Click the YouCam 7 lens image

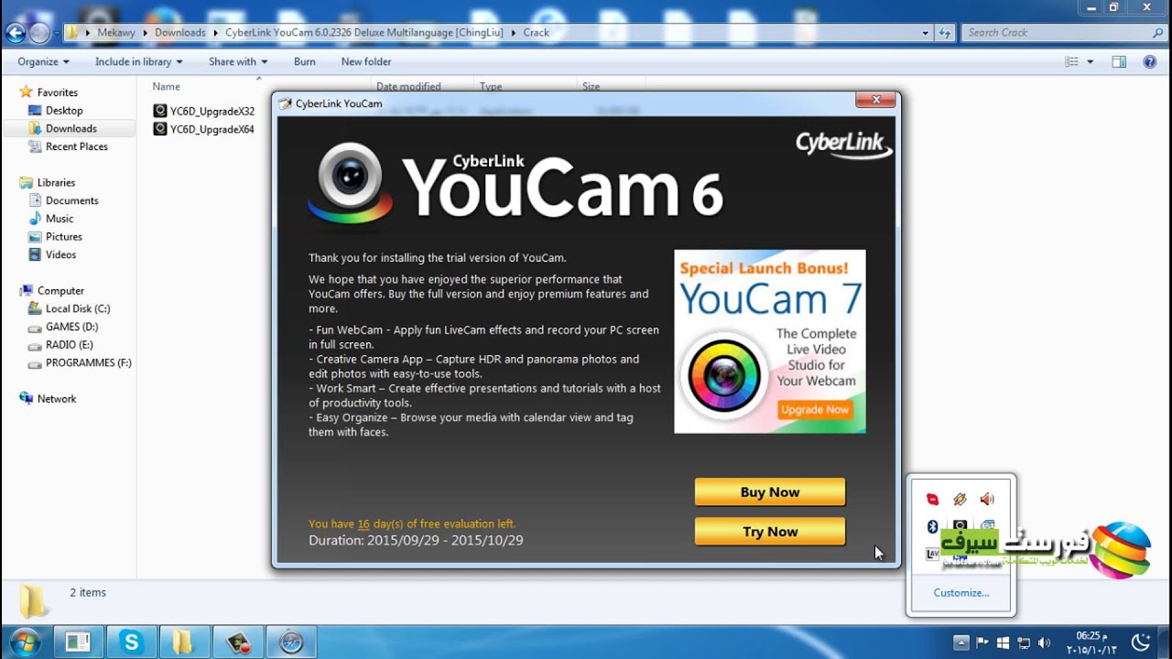(x=724, y=375)
